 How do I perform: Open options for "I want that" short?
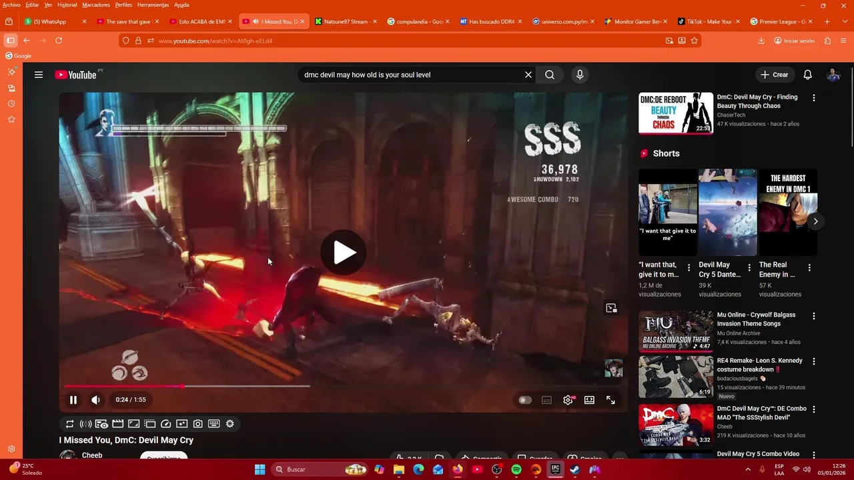pyautogui.click(x=689, y=267)
